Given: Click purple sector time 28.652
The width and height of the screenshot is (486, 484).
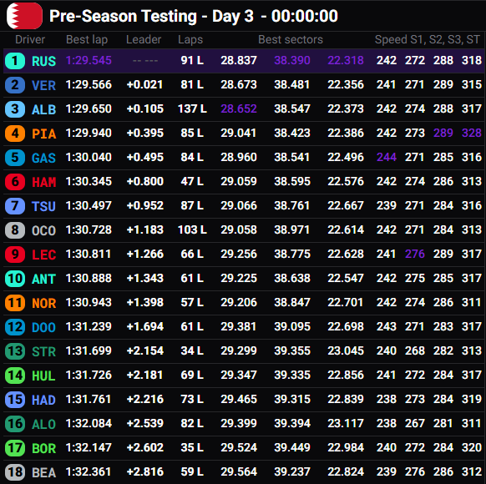Looking at the screenshot, I should (x=239, y=108).
